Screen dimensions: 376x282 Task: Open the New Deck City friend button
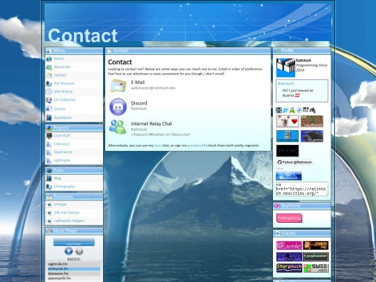tap(289, 257)
